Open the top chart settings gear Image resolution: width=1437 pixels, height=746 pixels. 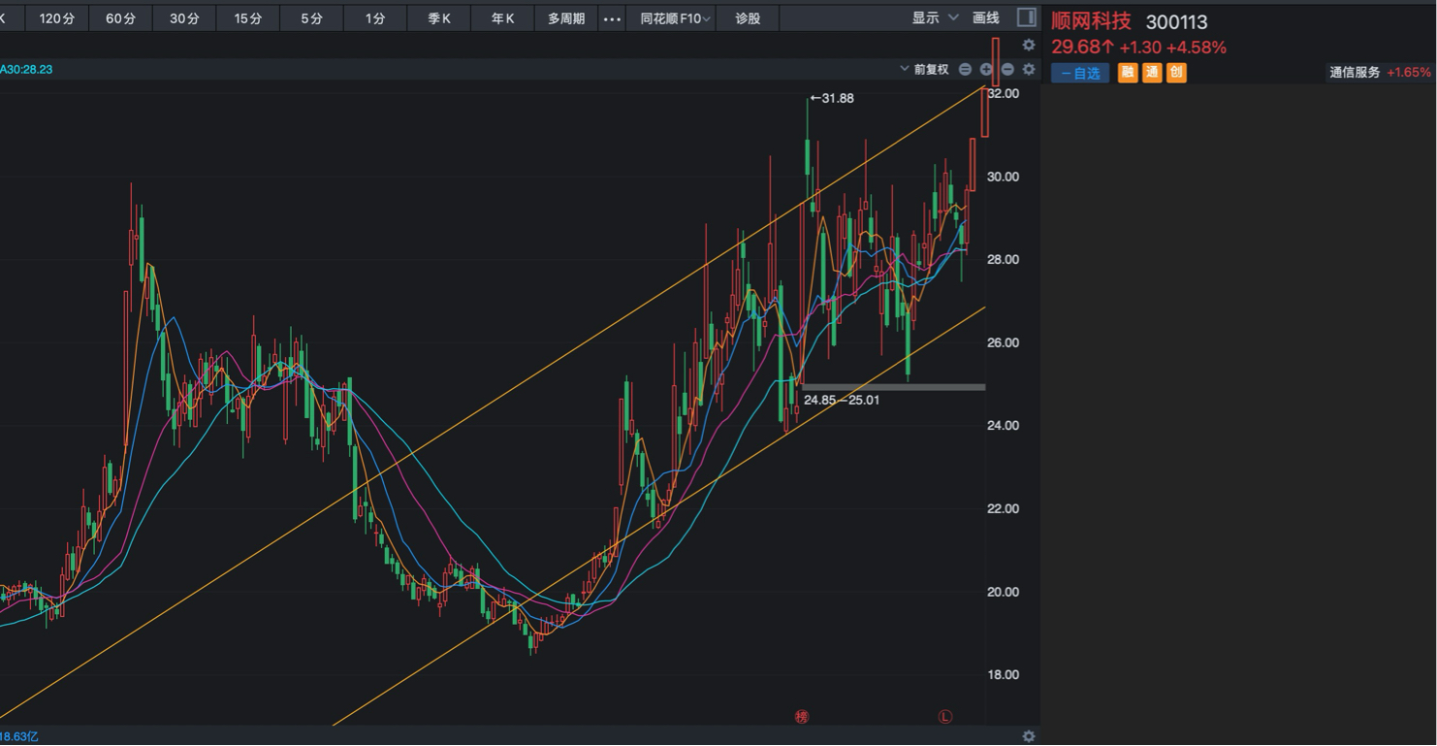tap(1029, 45)
